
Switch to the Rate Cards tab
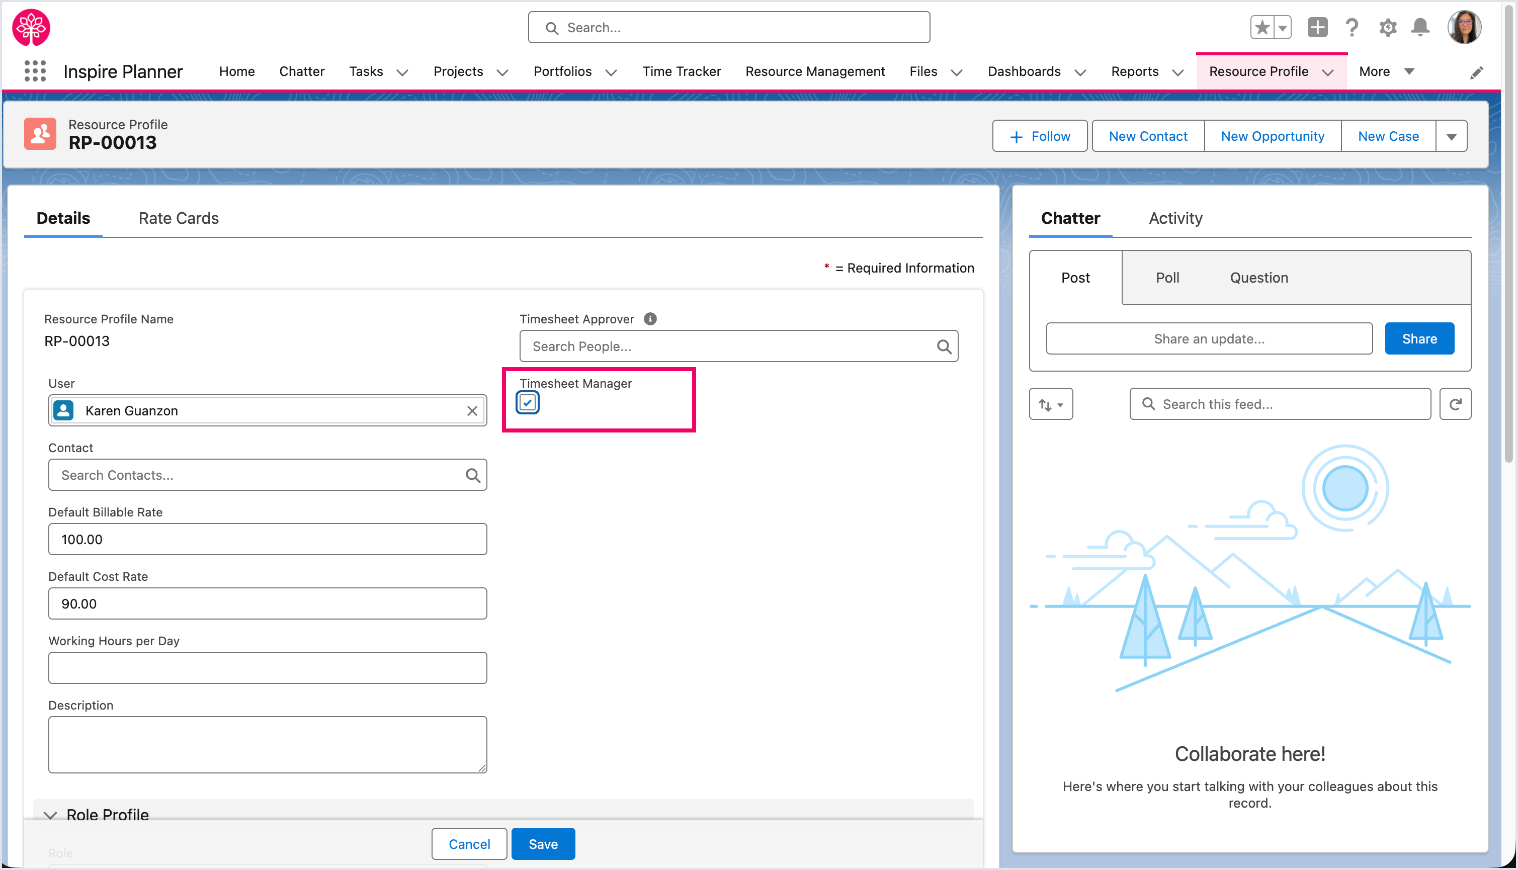tap(178, 218)
